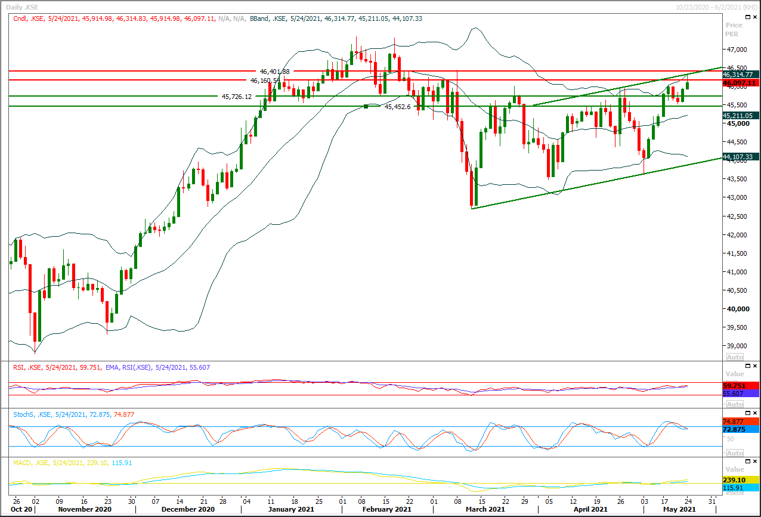761x517 pixels.
Task: Maximize the MACD indicator pane
Action: [x=747, y=462]
